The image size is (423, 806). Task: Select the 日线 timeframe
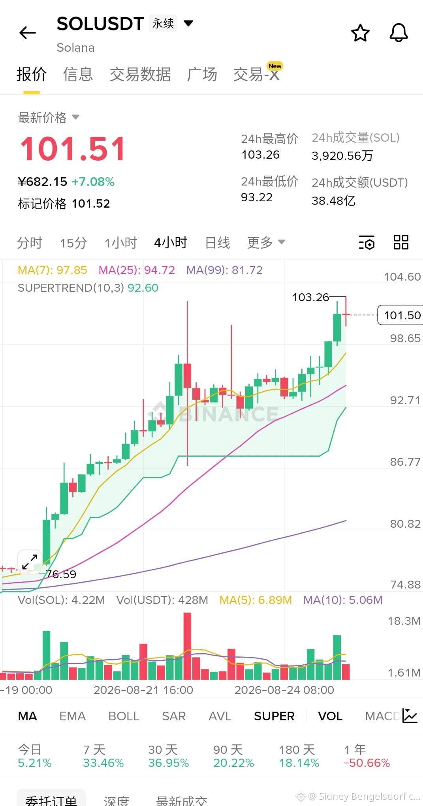click(218, 242)
